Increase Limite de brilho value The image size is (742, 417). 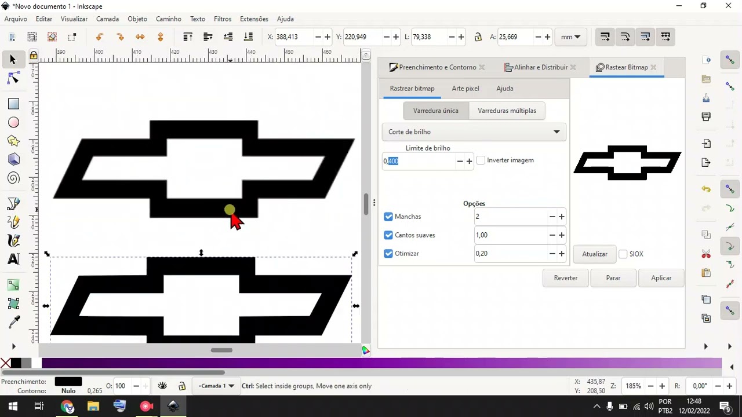tap(470, 162)
